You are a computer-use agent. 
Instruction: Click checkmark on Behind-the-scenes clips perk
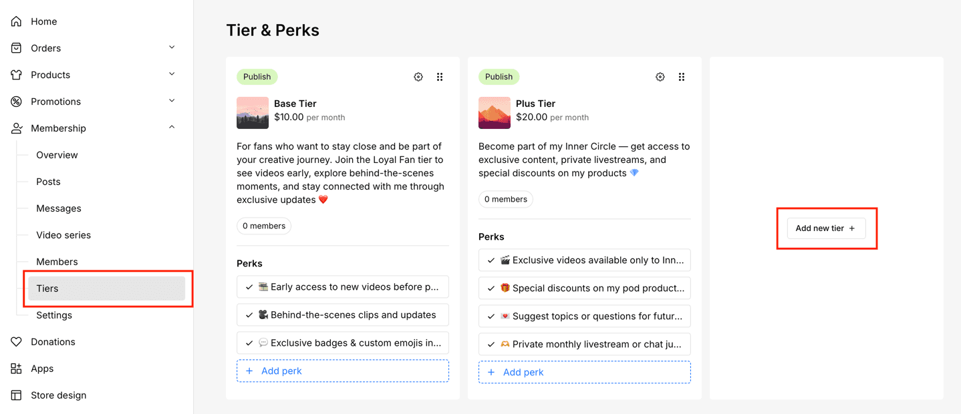click(249, 315)
